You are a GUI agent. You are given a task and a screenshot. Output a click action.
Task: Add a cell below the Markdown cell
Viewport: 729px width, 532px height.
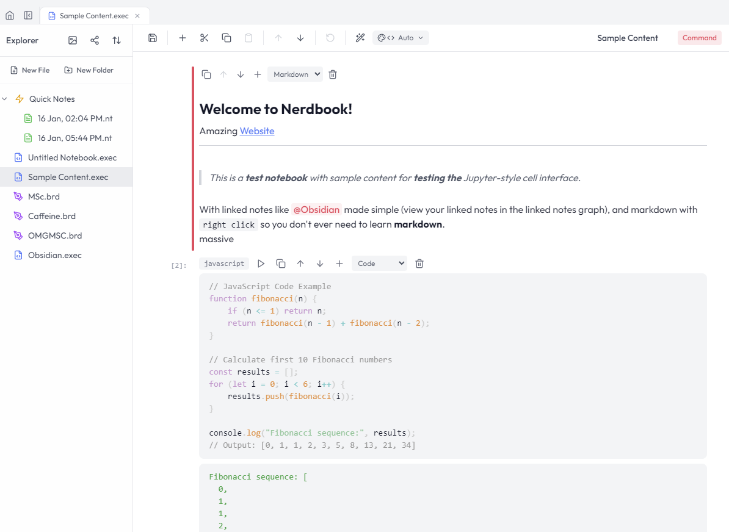258,74
